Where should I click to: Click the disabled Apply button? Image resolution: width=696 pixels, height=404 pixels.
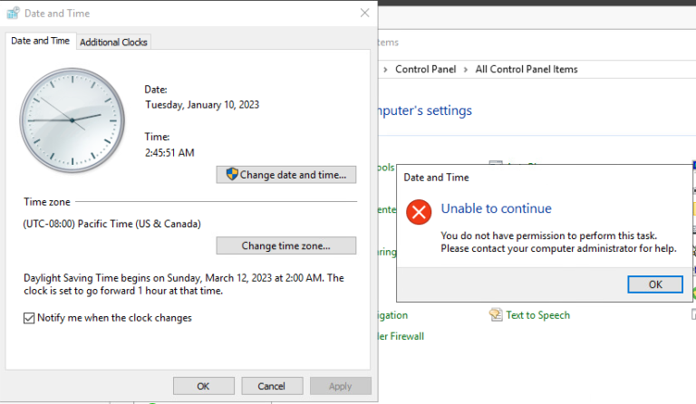click(340, 386)
